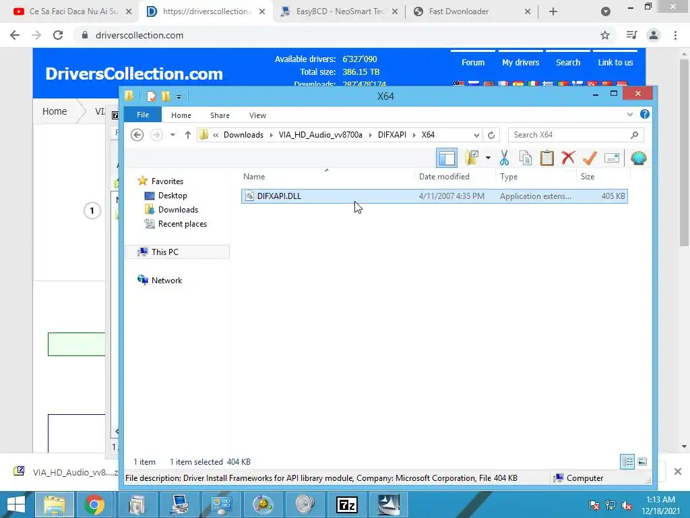This screenshot has height=518, width=690.
Task: Open the File menu tab
Action: coord(143,115)
